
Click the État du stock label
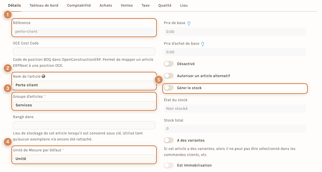tap(176, 100)
